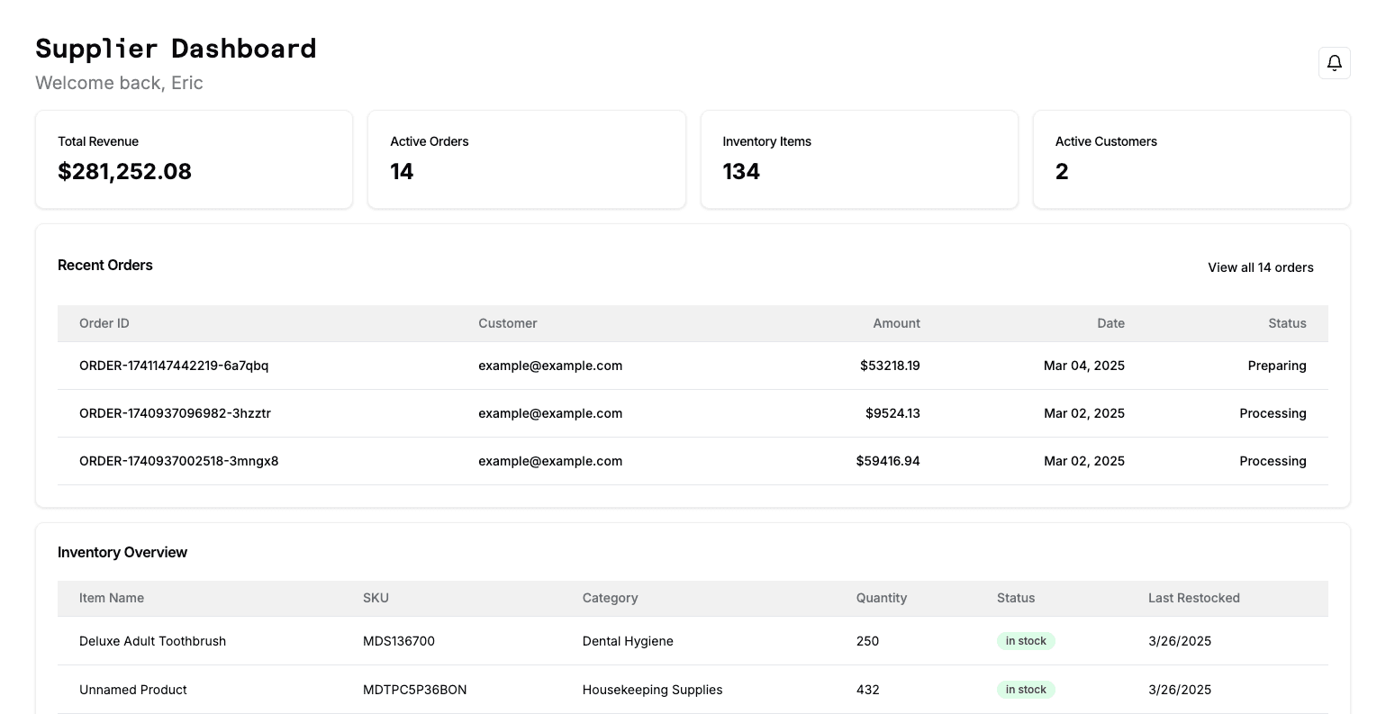Open order ORDER-1740937096982-3hzztr

point(174,413)
